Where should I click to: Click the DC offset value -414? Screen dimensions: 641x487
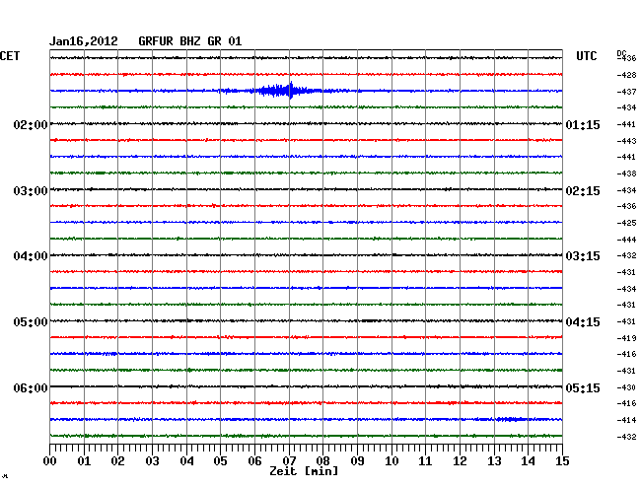[626, 420]
